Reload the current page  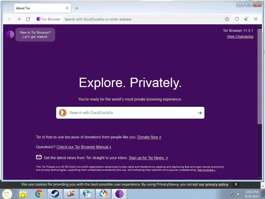pyautogui.click(x=28, y=19)
